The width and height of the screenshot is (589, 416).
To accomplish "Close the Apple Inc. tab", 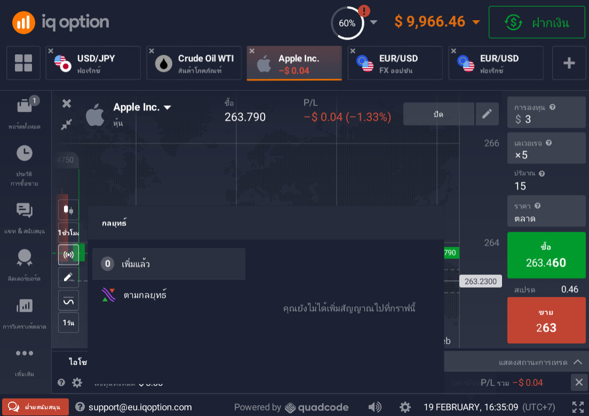I will point(252,51).
